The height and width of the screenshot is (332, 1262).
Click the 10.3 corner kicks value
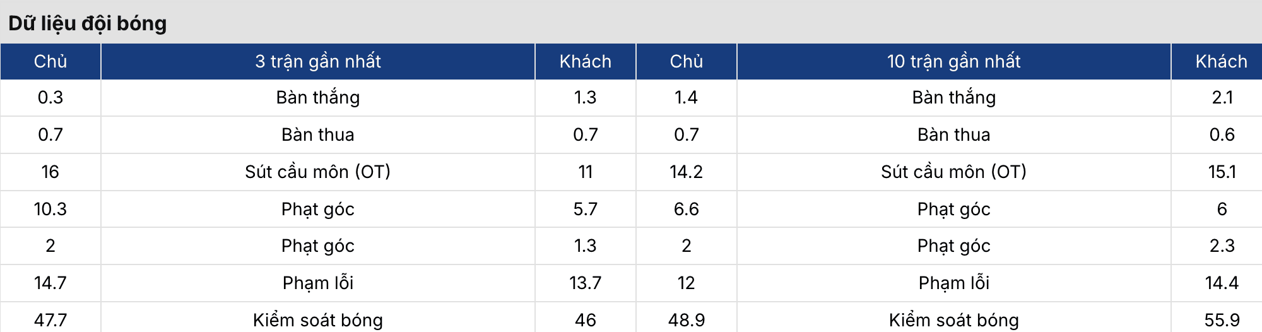coord(50,209)
